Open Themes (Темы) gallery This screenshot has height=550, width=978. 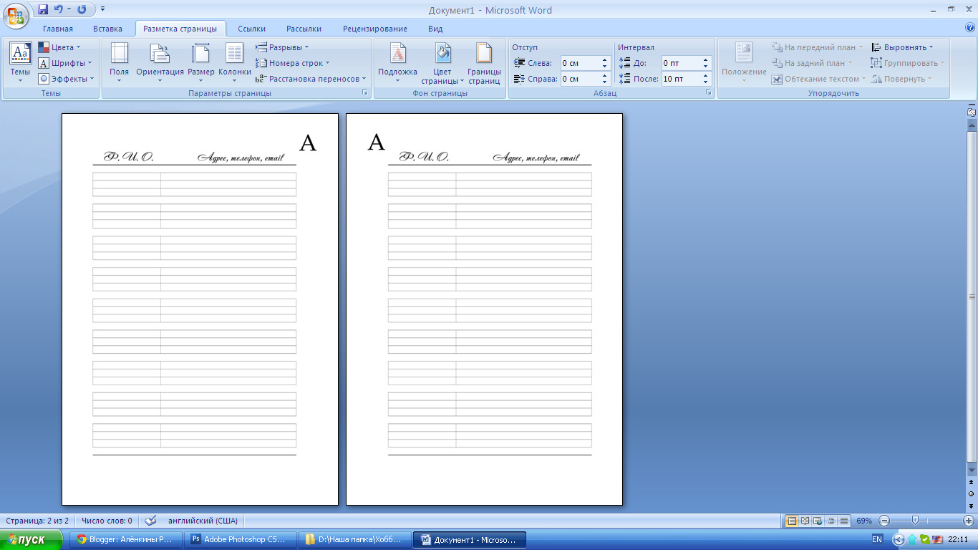click(20, 63)
